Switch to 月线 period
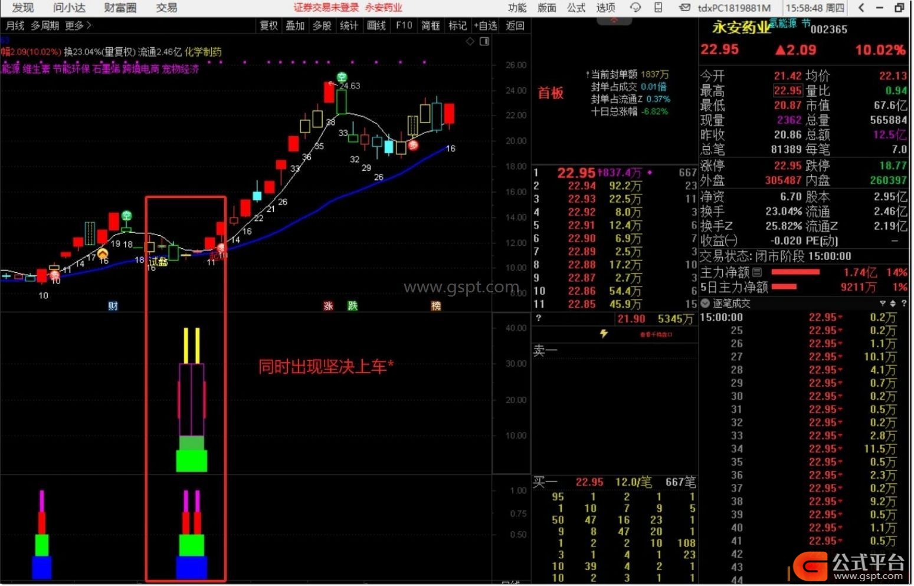 tap(15, 25)
